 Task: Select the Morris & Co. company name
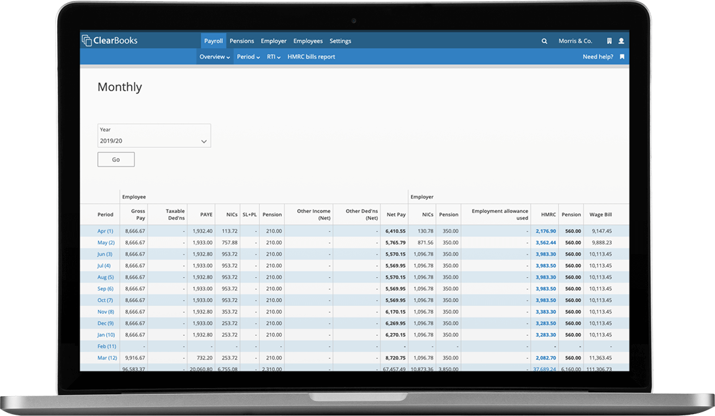pos(575,41)
